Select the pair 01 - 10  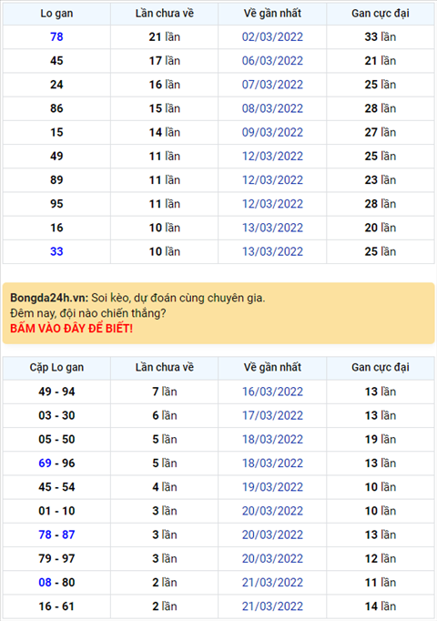point(56,511)
